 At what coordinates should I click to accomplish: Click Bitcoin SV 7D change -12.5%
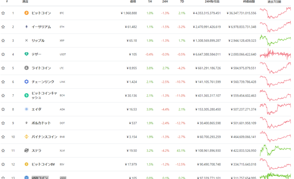[180, 164]
